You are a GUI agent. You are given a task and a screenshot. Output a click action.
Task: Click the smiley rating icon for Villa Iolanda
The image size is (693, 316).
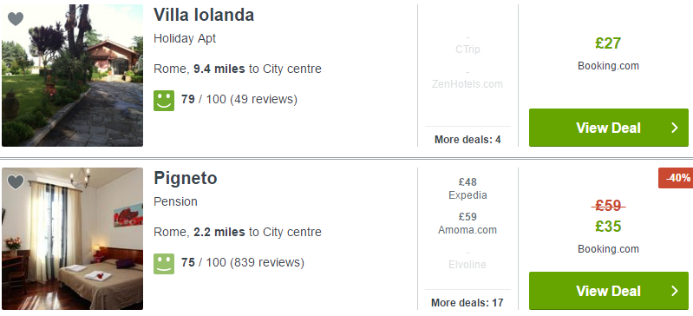click(164, 101)
